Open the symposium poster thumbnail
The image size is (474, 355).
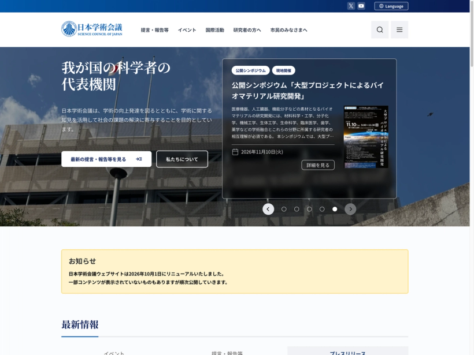366,137
